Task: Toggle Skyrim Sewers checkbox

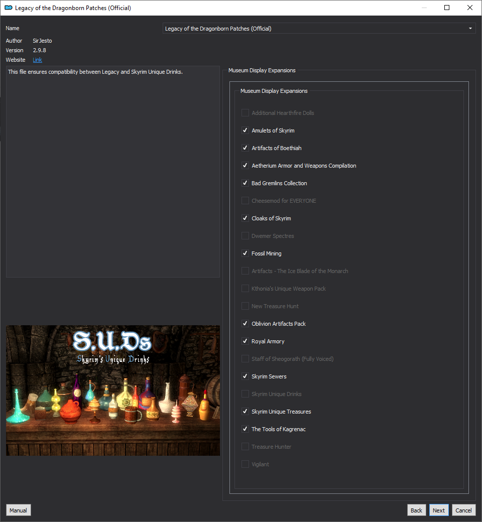Action: [x=245, y=376]
